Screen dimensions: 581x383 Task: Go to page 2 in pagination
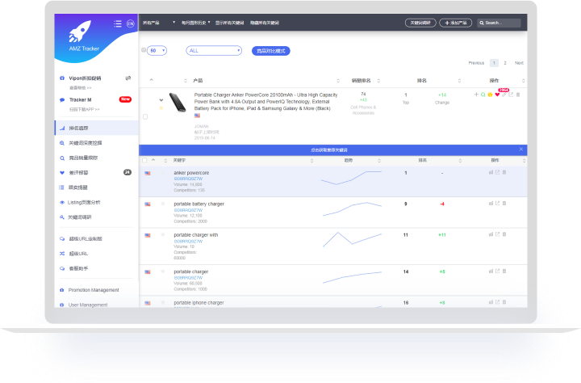(x=505, y=63)
